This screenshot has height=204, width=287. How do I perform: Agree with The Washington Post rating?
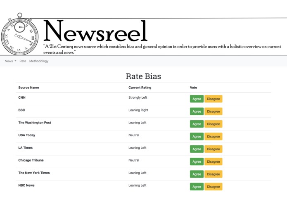click(197, 124)
